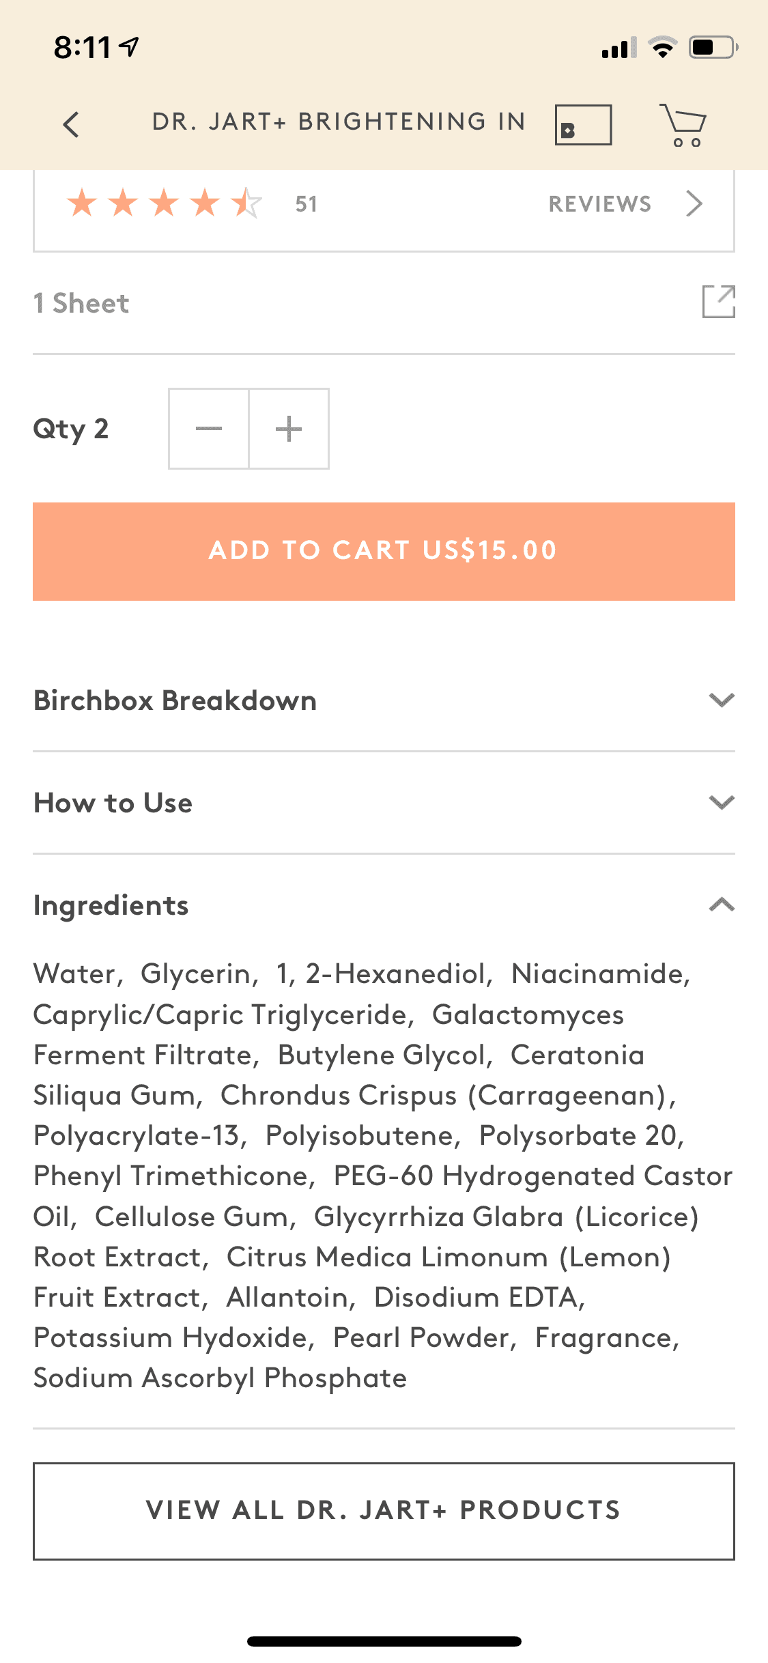Image resolution: width=768 pixels, height=1663 pixels.
Task: Tap the How to Use heading
Action: tap(113, 804)
